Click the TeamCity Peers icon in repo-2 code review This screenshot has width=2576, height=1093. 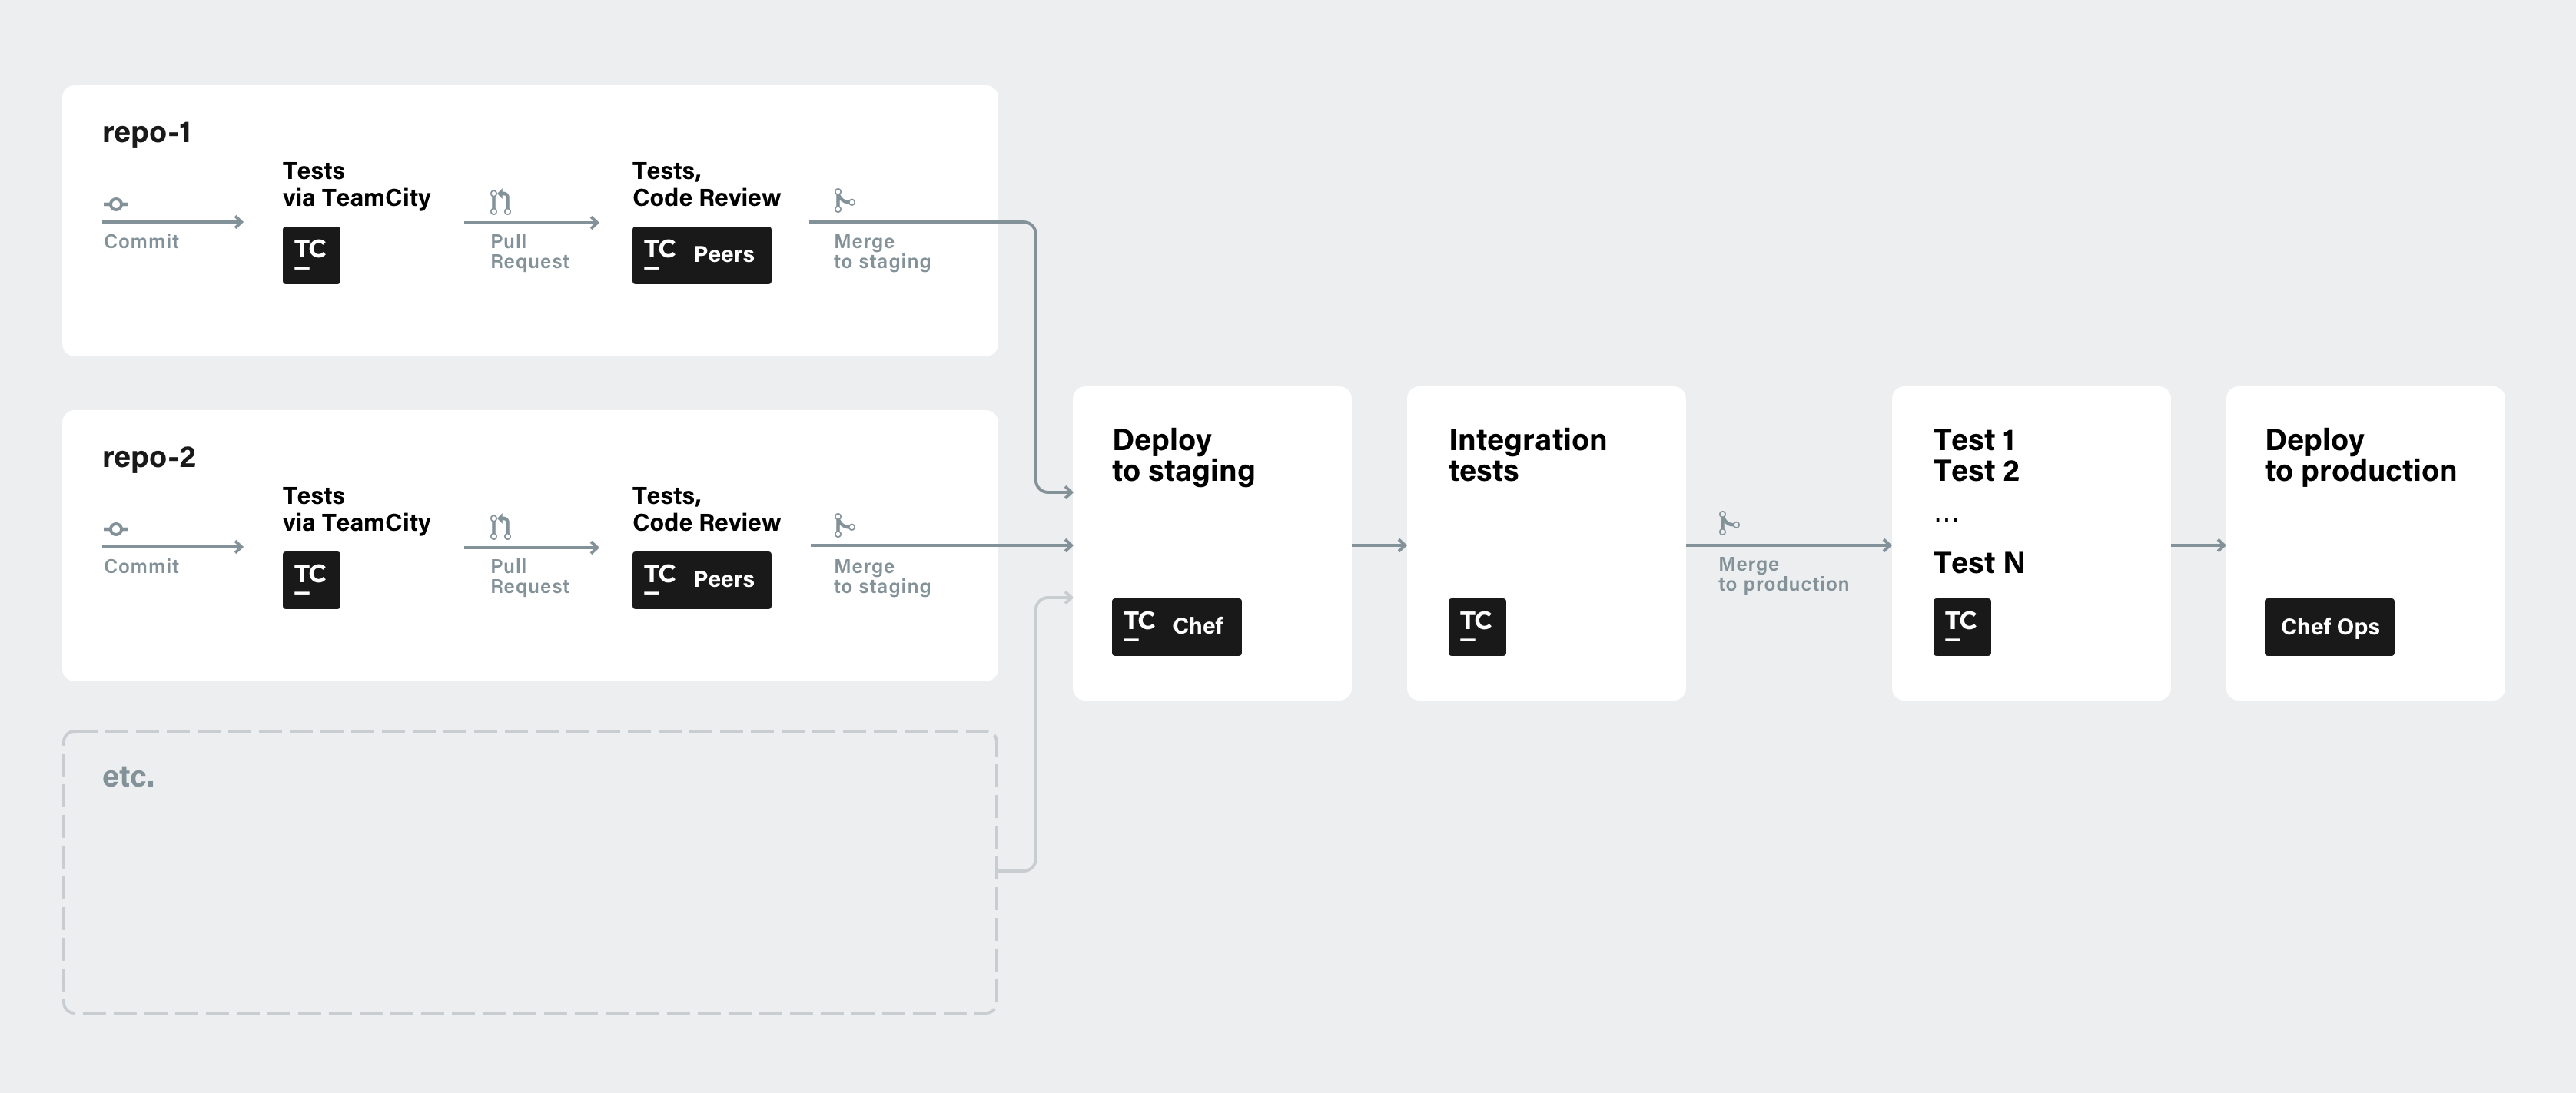[690, 583]
